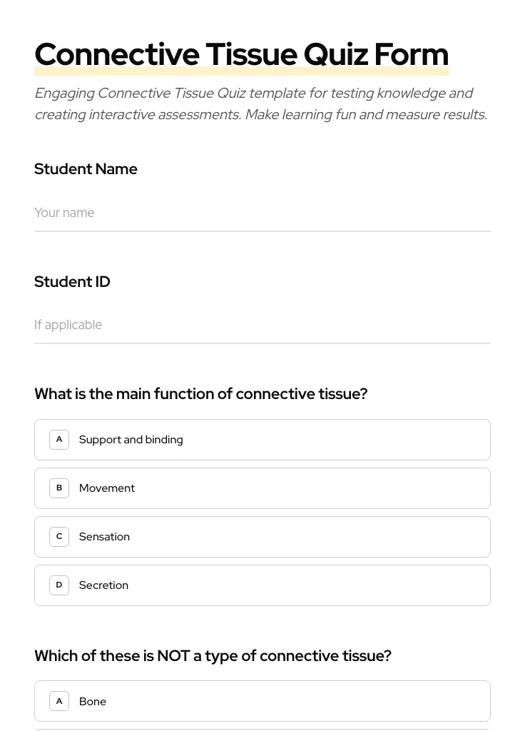
Task: Click the letter C badge beside Sensation
Action: (x=59, y=536)
